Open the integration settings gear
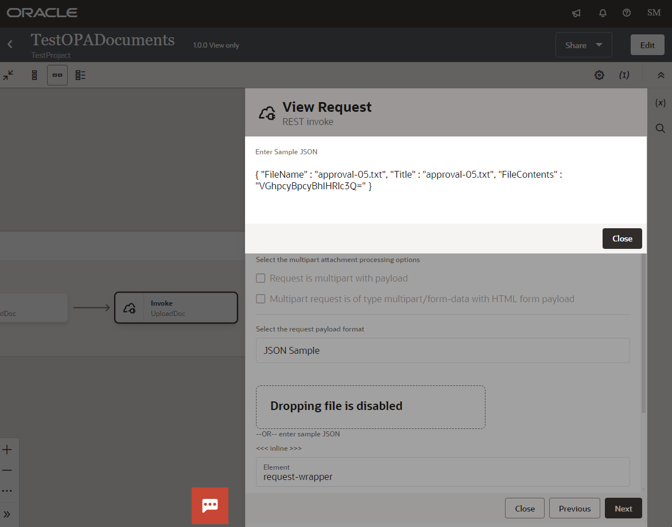The image size is (672, 527). pos(599,75)
